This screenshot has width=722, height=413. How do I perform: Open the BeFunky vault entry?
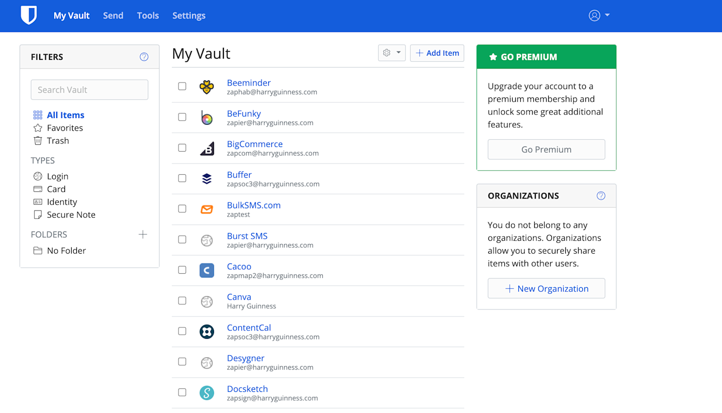[244, 113]
